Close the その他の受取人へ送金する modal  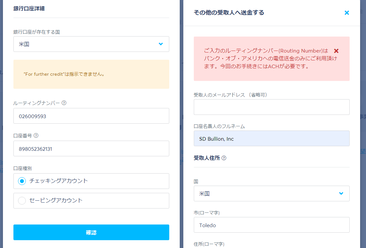(347, 13)
